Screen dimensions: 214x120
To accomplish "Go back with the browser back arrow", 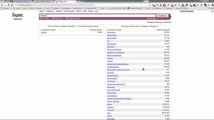I will 2,5.
